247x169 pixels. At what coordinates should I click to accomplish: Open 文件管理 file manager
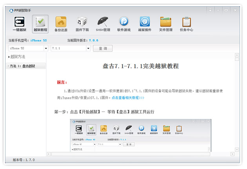click(165, 24)
